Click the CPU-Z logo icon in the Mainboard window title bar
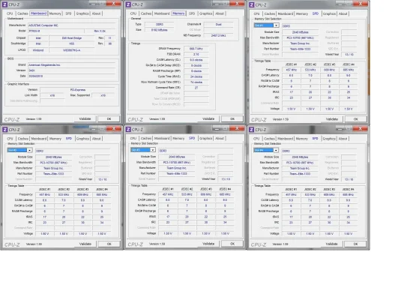The image size is (395, 288). [4, 4]
